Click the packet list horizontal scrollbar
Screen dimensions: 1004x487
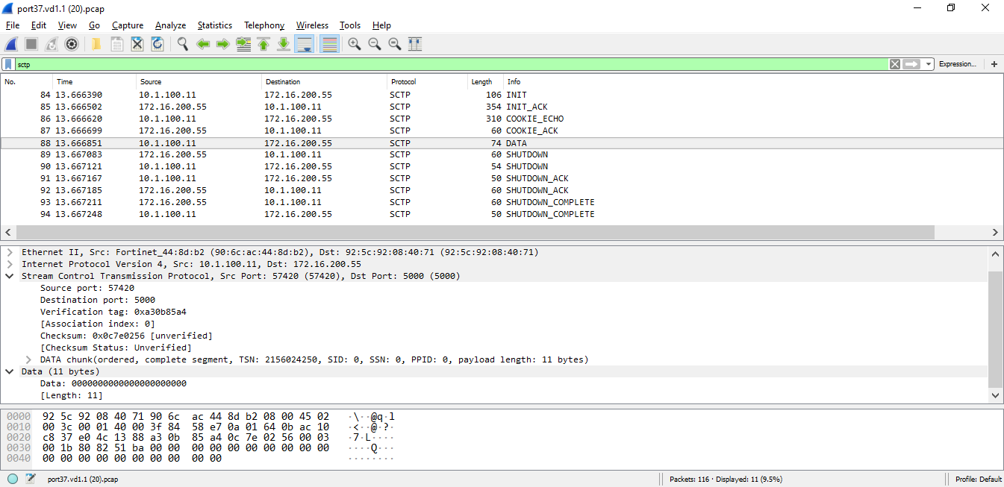click(x=500, y=232)
